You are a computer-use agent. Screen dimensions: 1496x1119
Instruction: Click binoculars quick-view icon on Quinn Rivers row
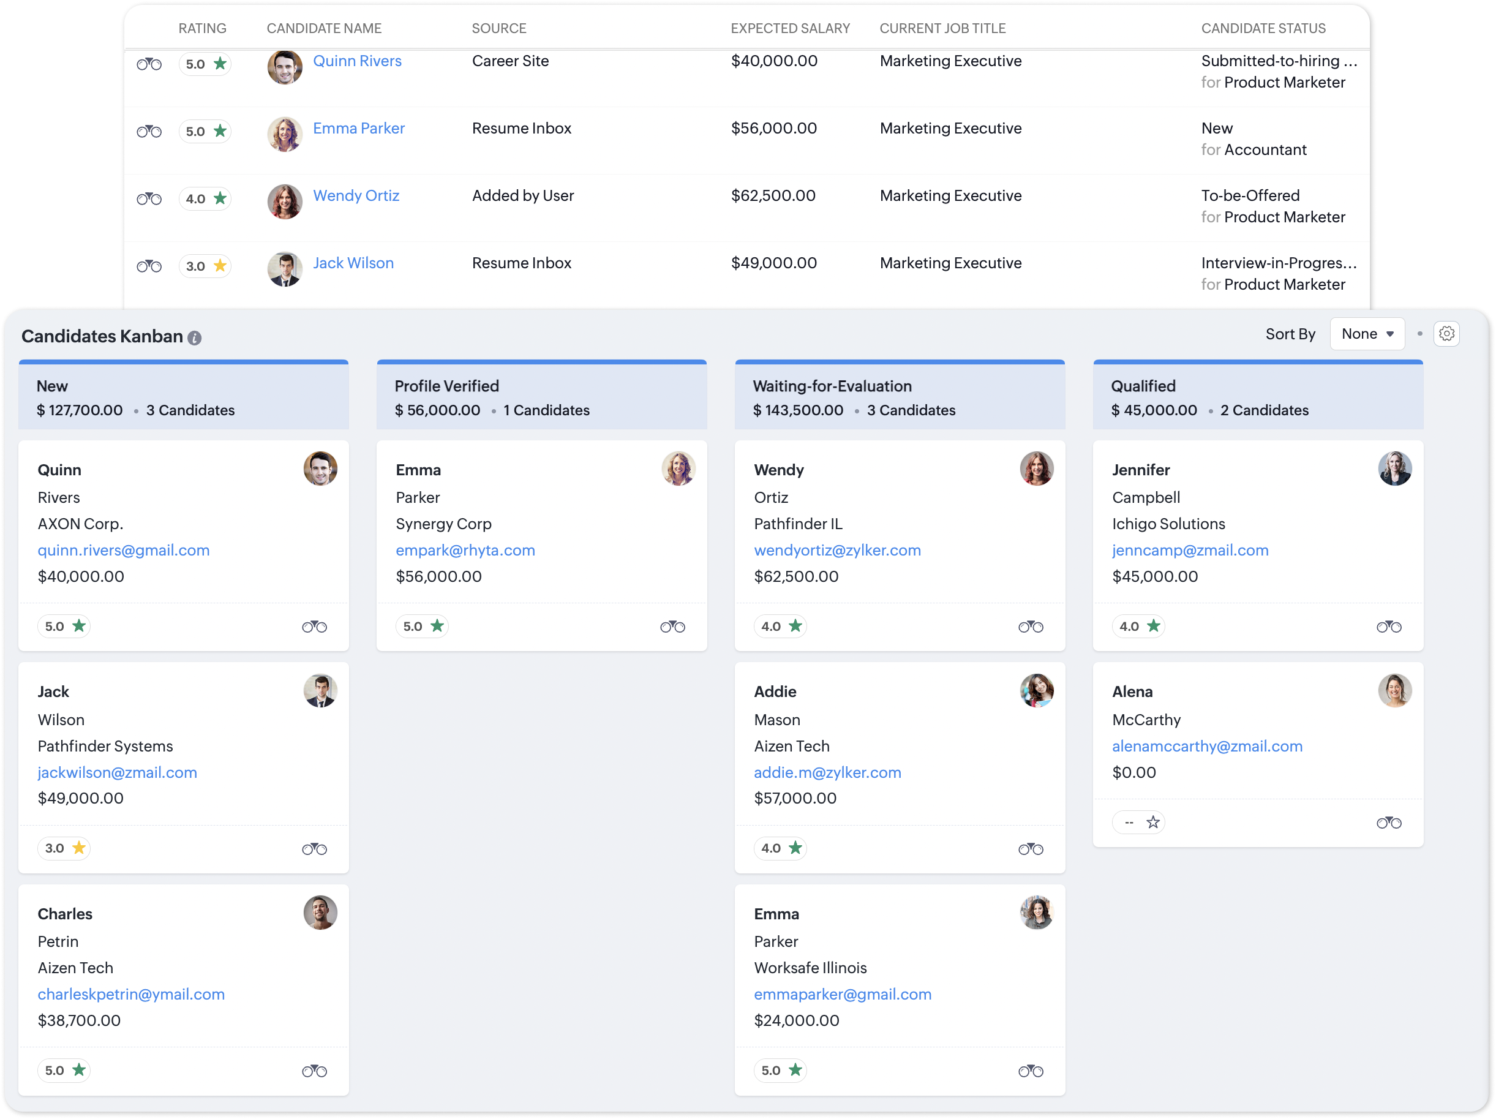click(149, 64)
